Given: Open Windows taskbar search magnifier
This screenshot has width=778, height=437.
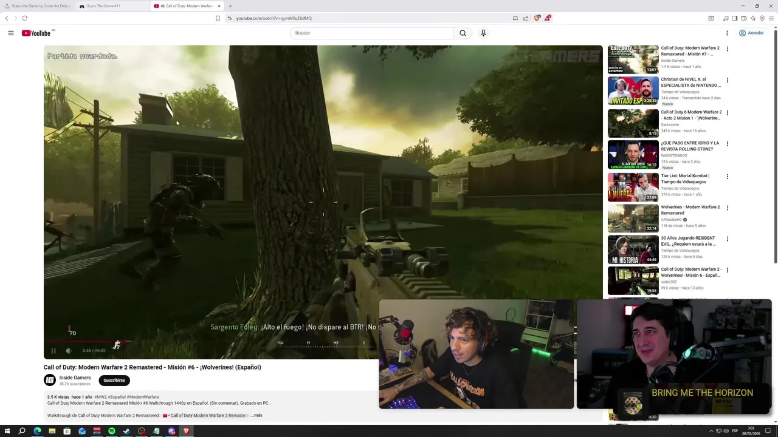Looking at the screenshot, I should pyautogui.click(x=22, y=431).
